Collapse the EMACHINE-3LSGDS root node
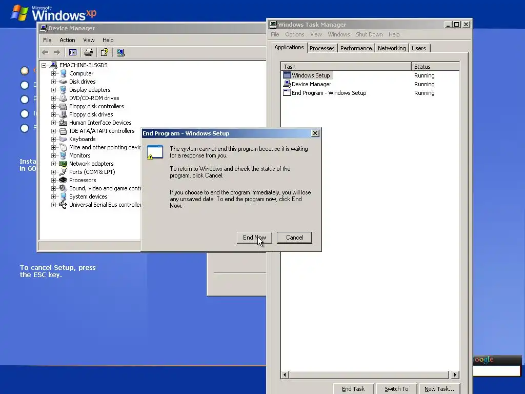The width and height of the screenshot is (525, 394). [44, 65]
